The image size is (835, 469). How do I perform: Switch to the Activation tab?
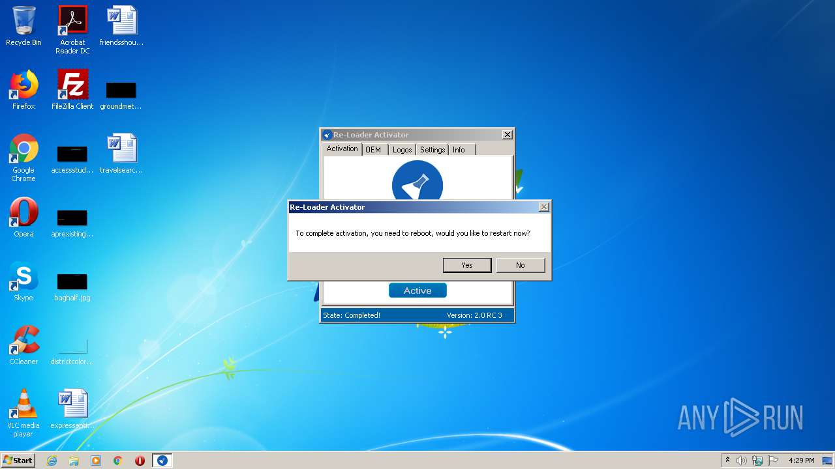point(342,149)
